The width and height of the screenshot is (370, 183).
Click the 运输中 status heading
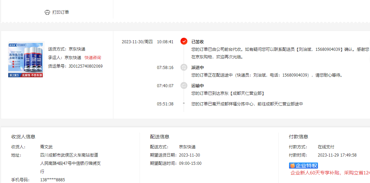197,86
